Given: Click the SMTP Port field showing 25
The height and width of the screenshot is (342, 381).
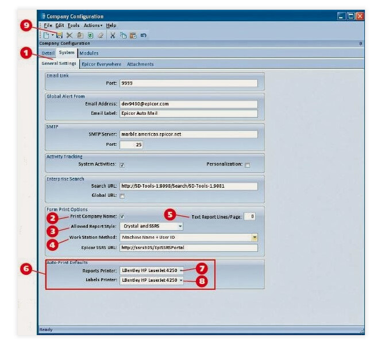Looking at the screenshot, I should tap(131, 145).
